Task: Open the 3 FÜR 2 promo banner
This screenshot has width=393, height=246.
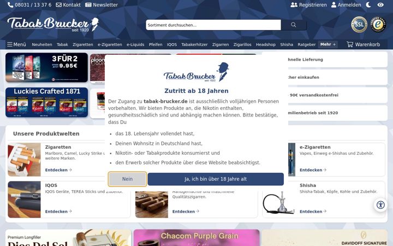Action: coord(46,68)
